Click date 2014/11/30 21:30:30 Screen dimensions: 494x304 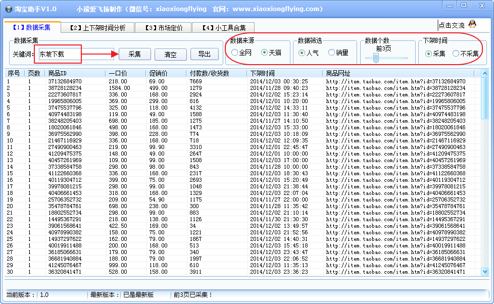[279, 220]
